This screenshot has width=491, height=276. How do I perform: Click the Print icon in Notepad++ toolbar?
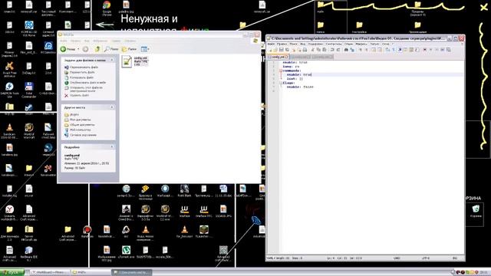click(x=305, y=50)
